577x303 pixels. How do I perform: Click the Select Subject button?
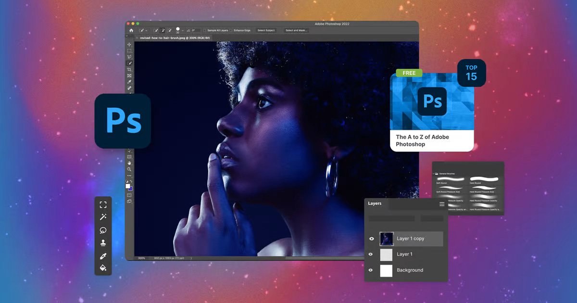tap(266, 30)
